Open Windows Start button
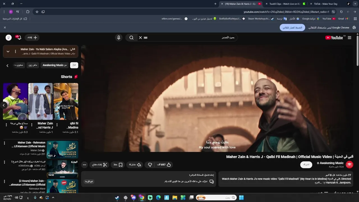Image resolution: width=359 pixels, height=202 pixels. tap(241, 198)
